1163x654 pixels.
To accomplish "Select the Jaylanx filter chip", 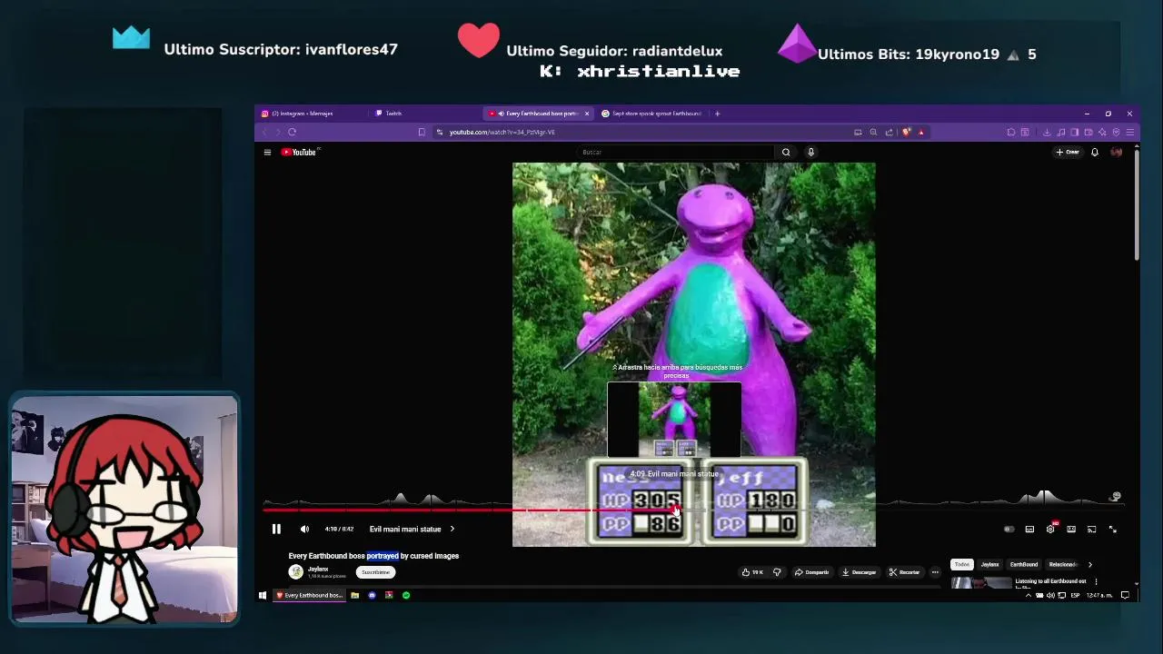I will pos(989,564).
